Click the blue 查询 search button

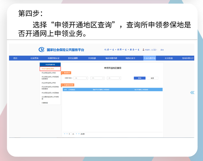(140, 78)
